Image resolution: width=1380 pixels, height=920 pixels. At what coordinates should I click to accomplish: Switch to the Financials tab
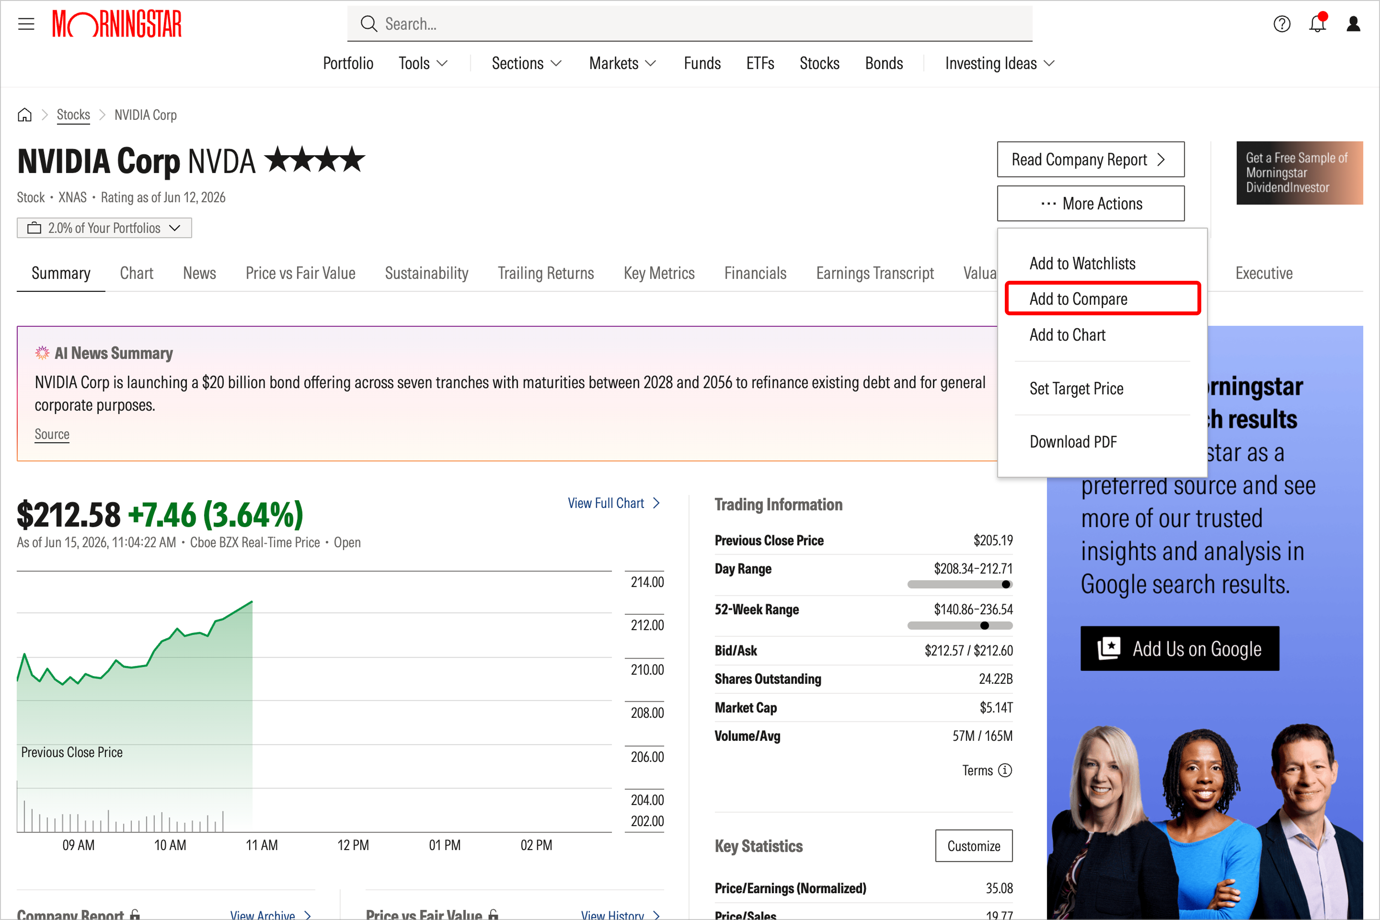[x=755, y=274]
